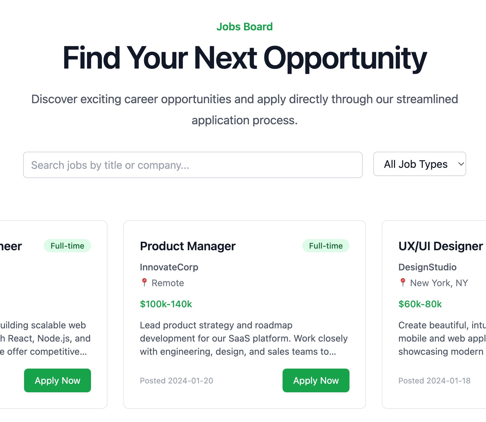Click the DesignStudio company name

click(x=428, y=267)
